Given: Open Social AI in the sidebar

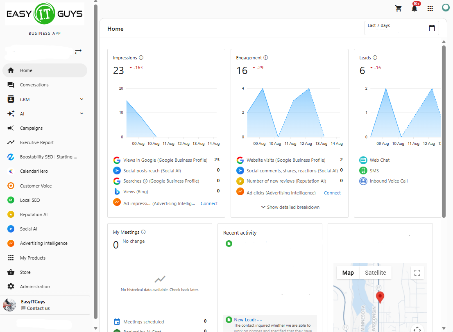Looking at the screenshot, I should tap(45, 229).
